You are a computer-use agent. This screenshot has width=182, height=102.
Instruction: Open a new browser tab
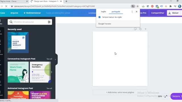pyautogui.click(x=66, y=1)
